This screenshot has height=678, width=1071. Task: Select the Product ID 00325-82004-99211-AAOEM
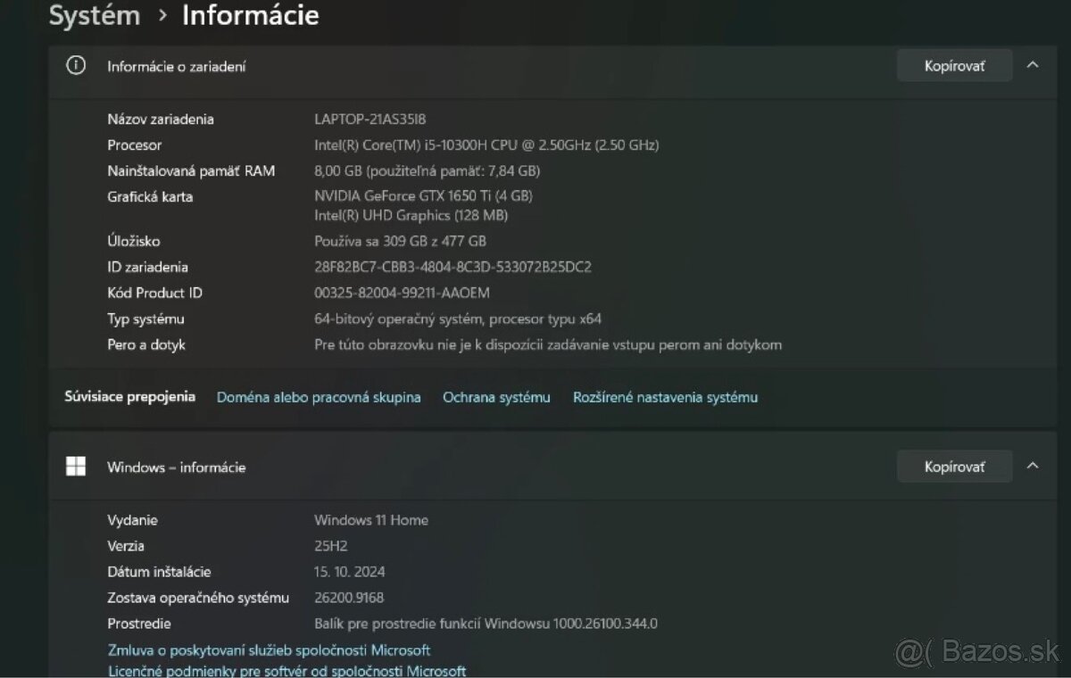(x=402, y=293)
